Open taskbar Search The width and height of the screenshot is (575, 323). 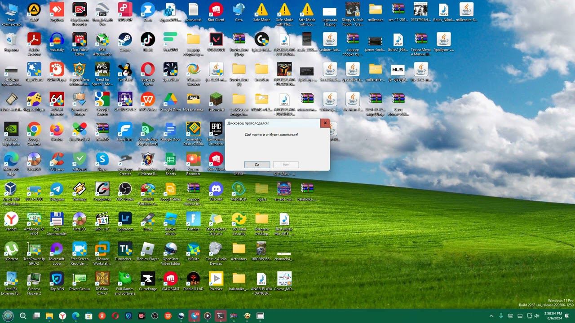pos(23,316)
